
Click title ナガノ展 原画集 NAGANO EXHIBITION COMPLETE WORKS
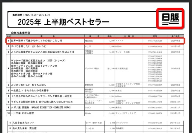click(x=41, y=108)
